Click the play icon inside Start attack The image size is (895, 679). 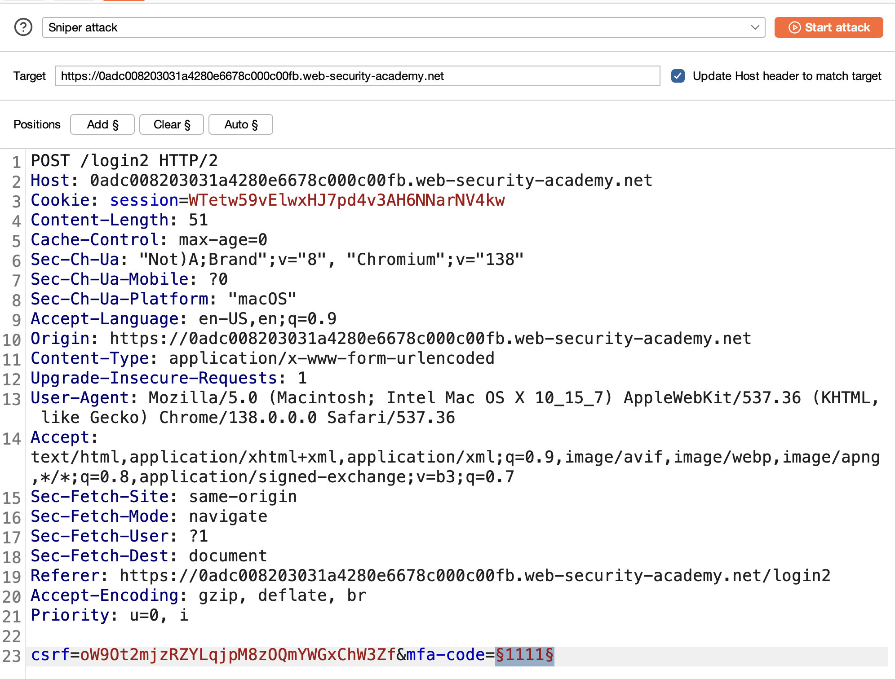[794, 27]
